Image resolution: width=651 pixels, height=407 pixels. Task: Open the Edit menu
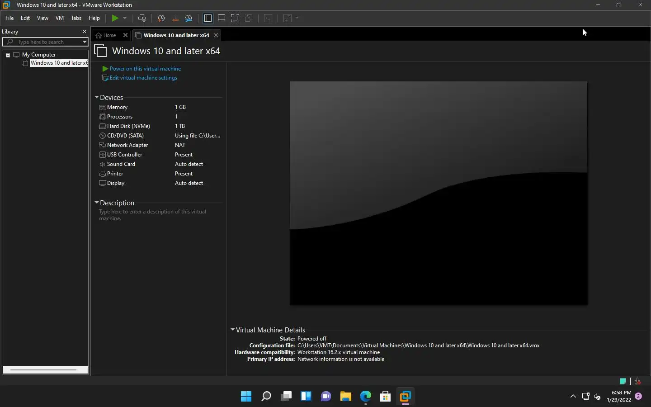[25, 18]
